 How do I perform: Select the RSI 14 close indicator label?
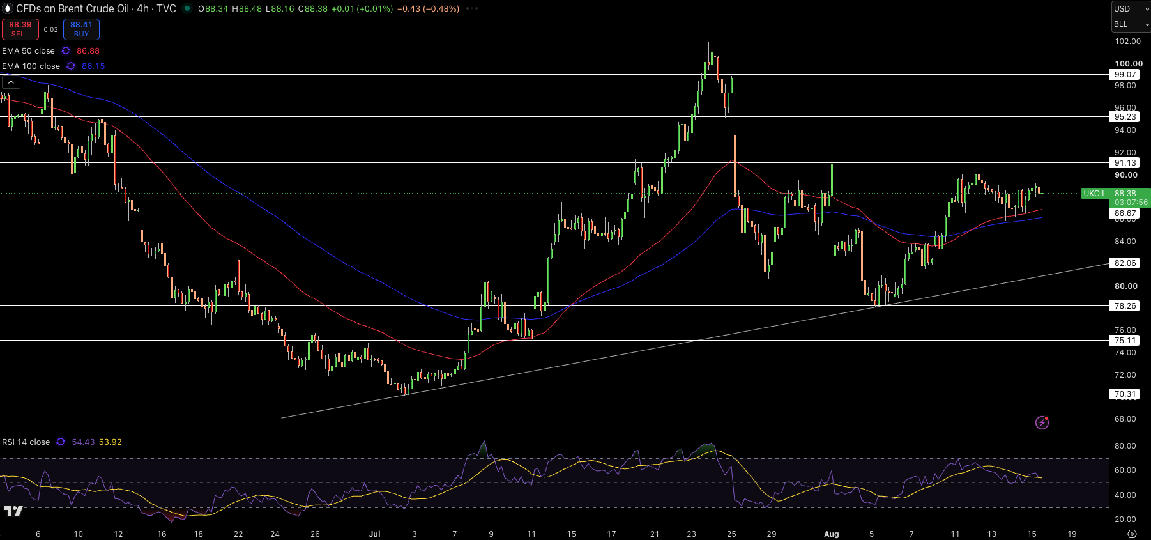click(x=26, y=442)
